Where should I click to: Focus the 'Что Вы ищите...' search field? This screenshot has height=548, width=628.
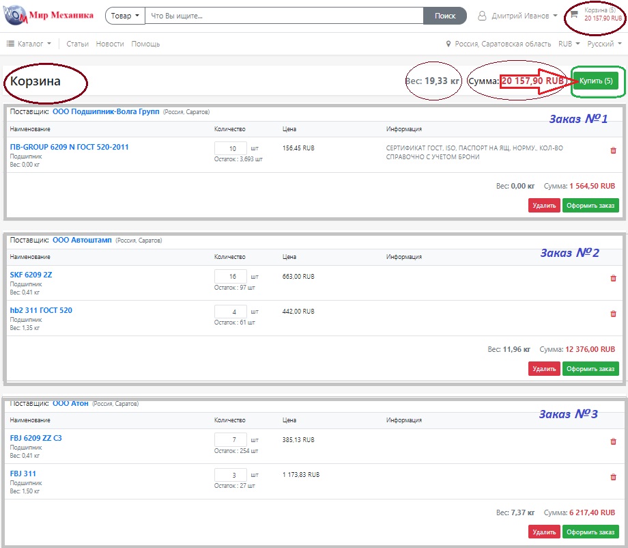pos(284,16)
